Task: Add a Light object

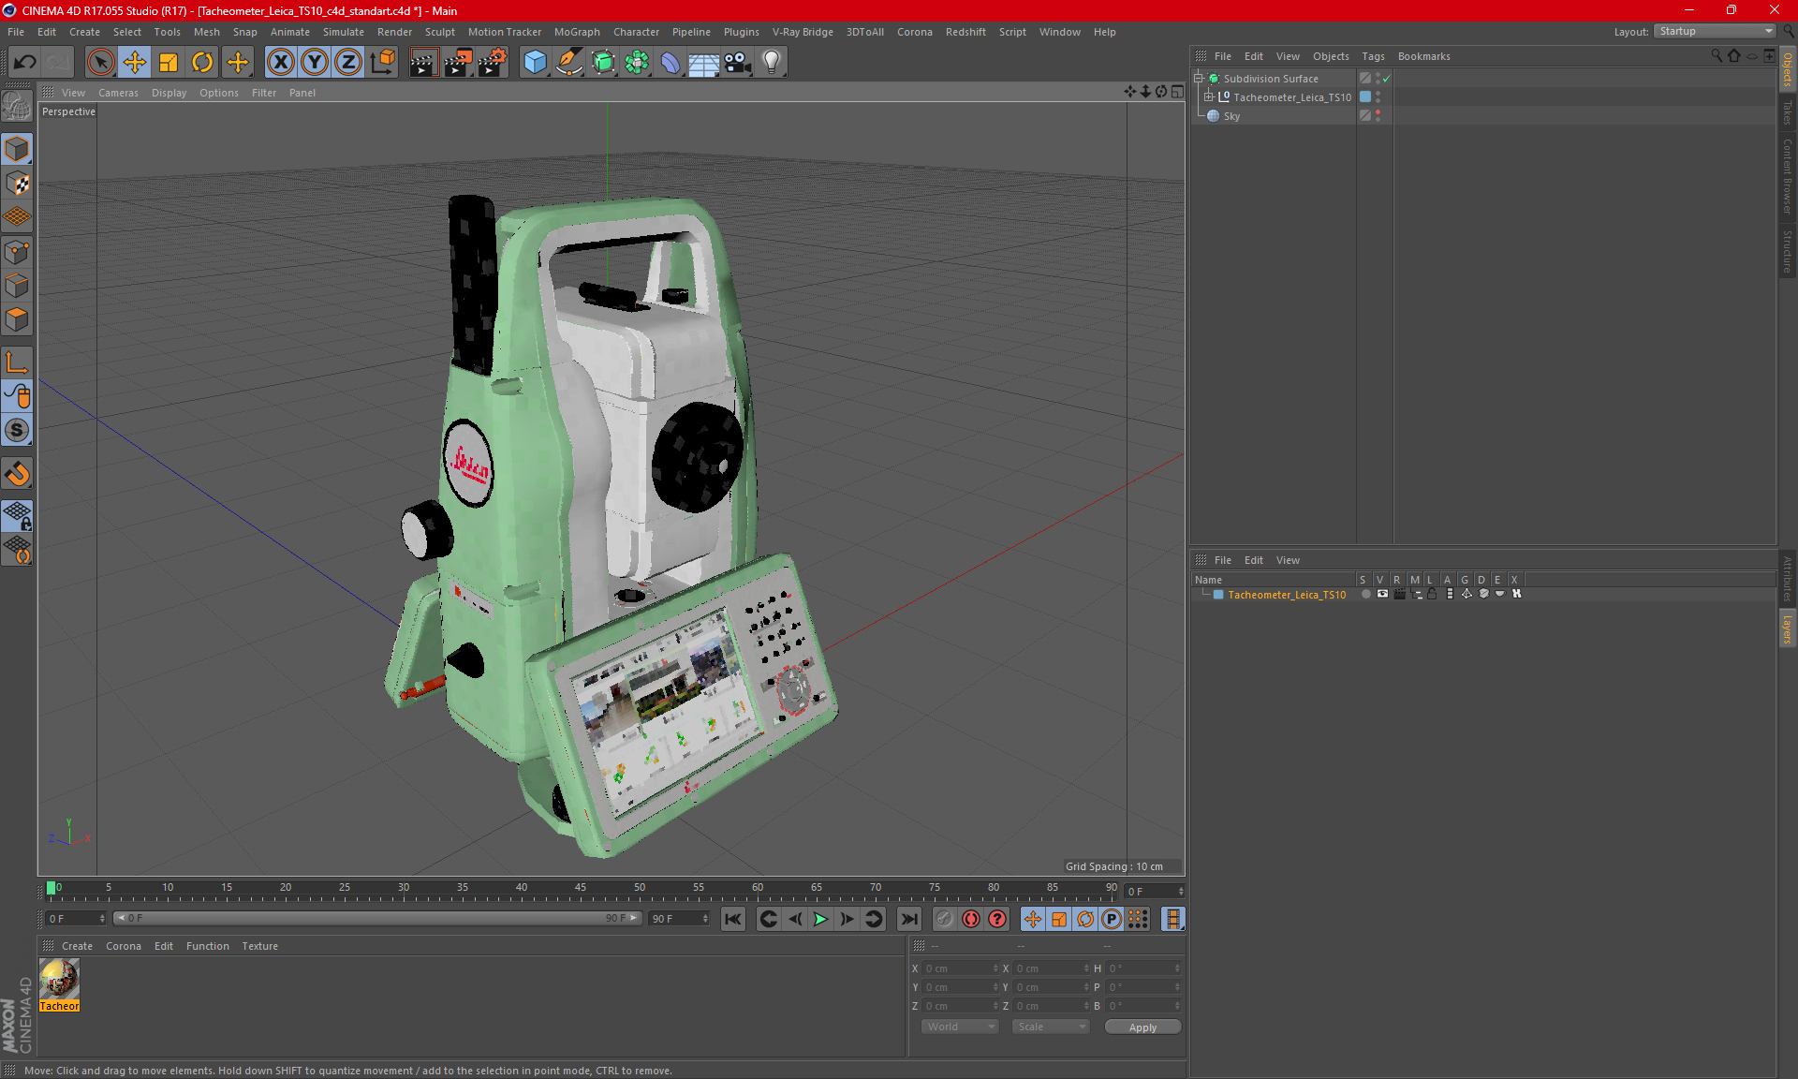Action: click(772, 63)
